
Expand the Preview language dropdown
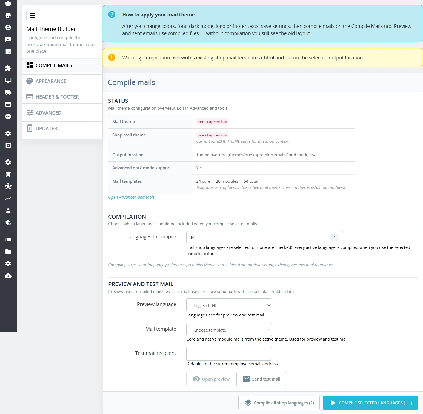pos(229,305)
